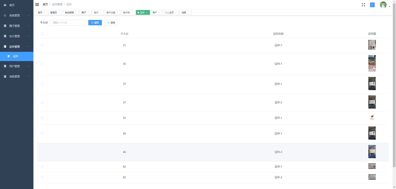Close the 角色管理 tab with its x
Image resolution: width=396 pixels, height=189 pixels.
coord(76,13)
